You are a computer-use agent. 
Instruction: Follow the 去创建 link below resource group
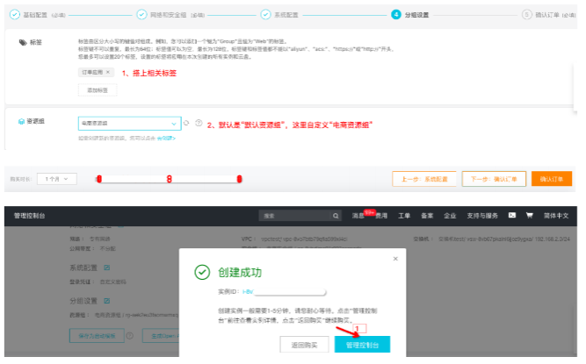[166, 139]
